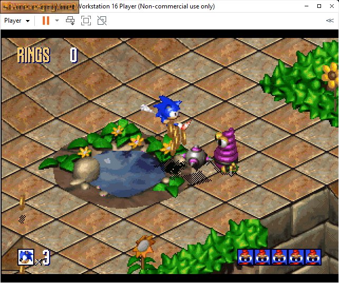Click the Sonic lives portrait icon

coord(26,257)
